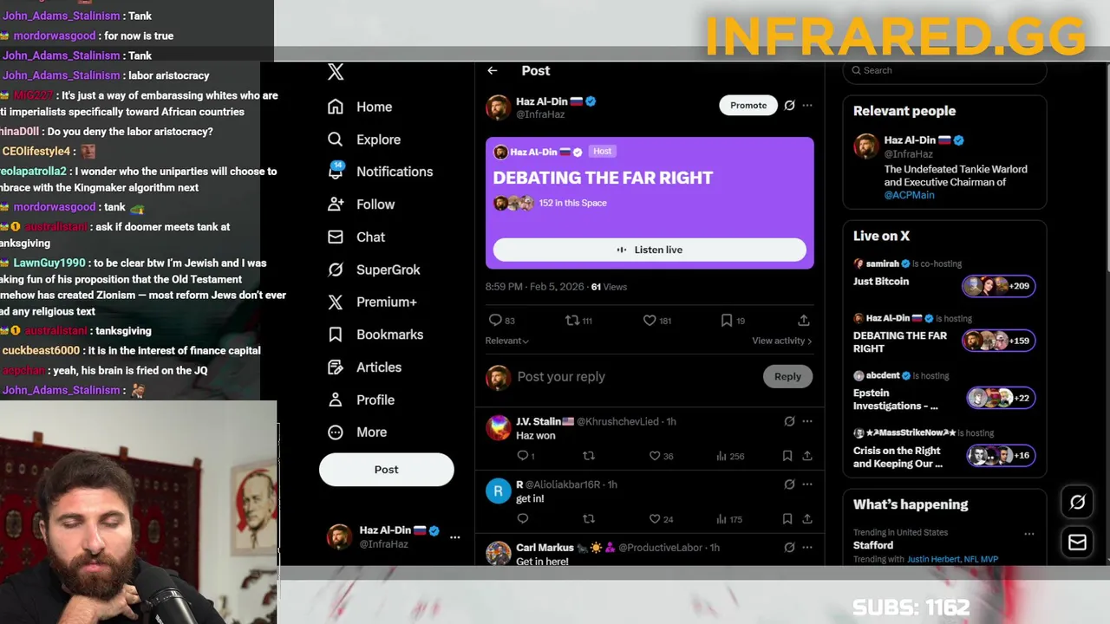This screenshot has height=624, width=1110.
Task: Open floating Messages envelope button
Action: [x=1077, y=543]
